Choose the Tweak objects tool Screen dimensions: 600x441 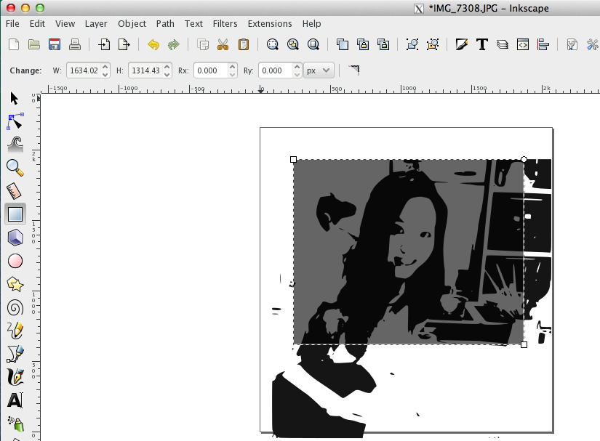point(15,145)
